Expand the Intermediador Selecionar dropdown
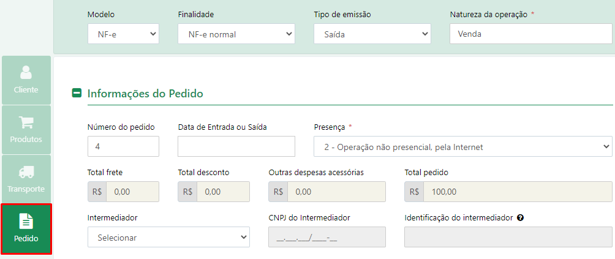The image size is (615, 259). pyautogui.click(x=168, y=237)
